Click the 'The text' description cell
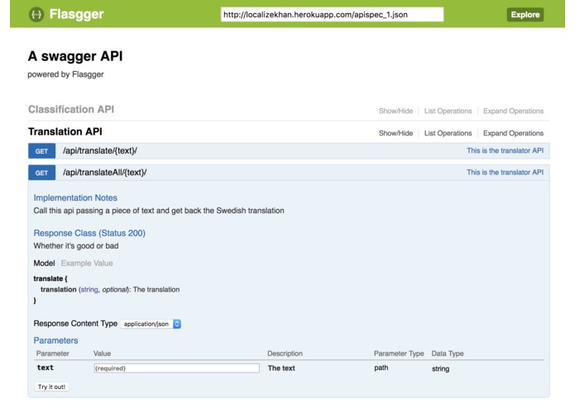The width and height of the screenshot is (575, 408). [281, 368]
